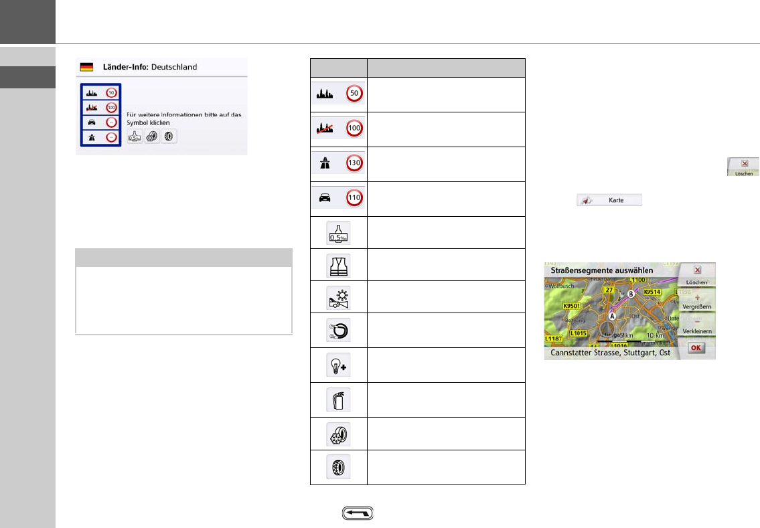
Task: Click the K9501 road label on the map
Action: (x=571, y=306)
